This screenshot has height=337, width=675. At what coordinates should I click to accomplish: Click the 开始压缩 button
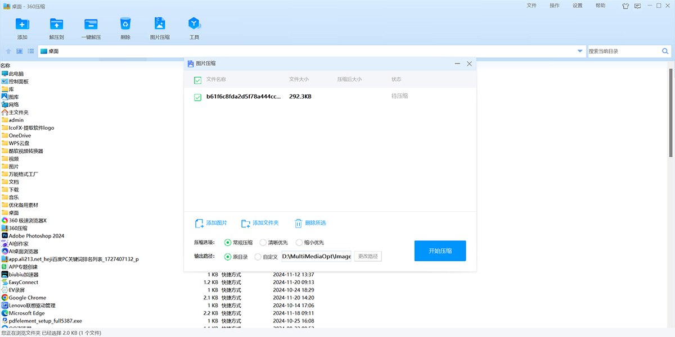[x=440, y=251]
